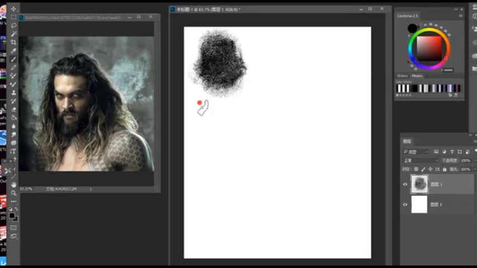Select the Magic Wand tool
The height and width of the screenshot is (268, 477).
[x=13, y=34]
